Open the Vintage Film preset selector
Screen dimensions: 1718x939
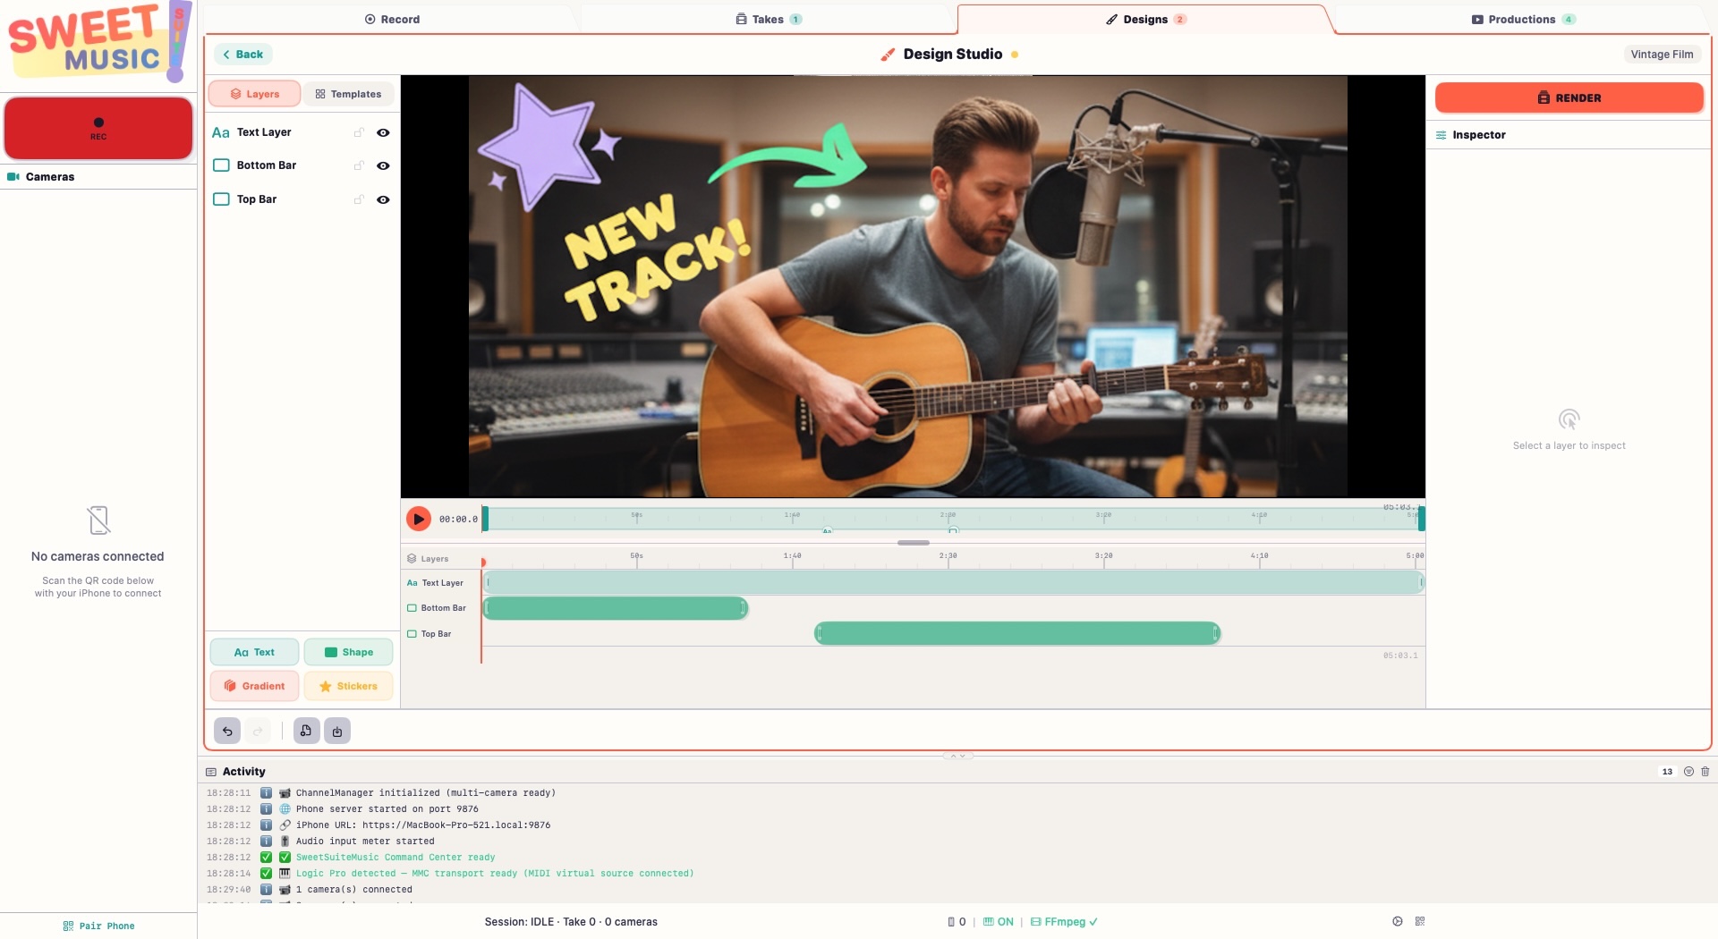(x=1662, y=55)
